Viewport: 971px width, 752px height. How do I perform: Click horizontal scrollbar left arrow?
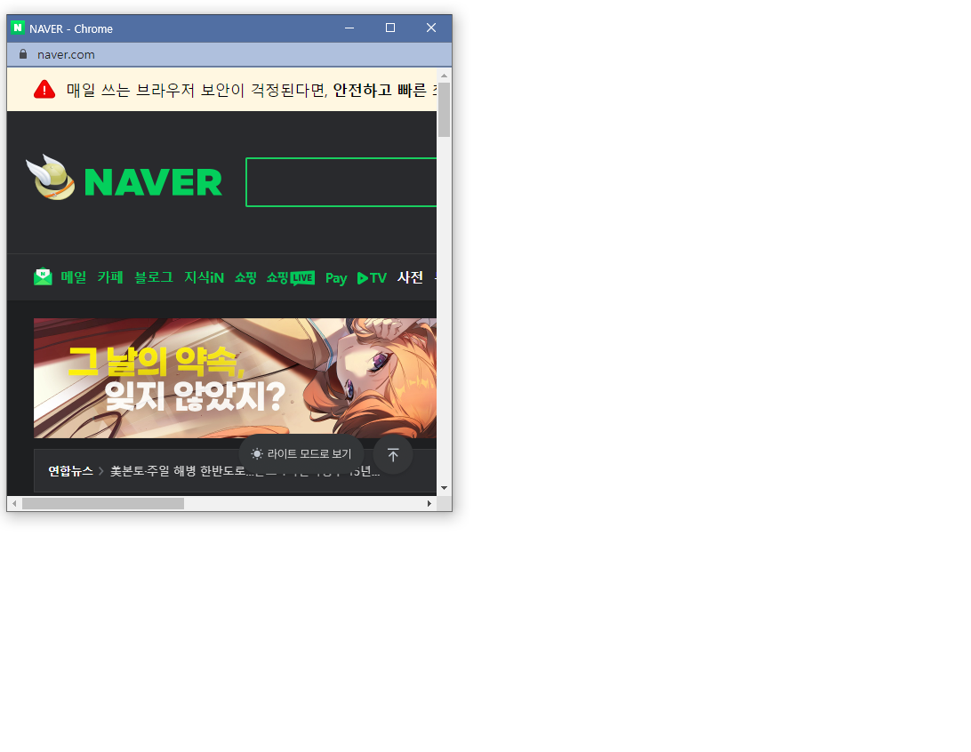tap(14, 504)
